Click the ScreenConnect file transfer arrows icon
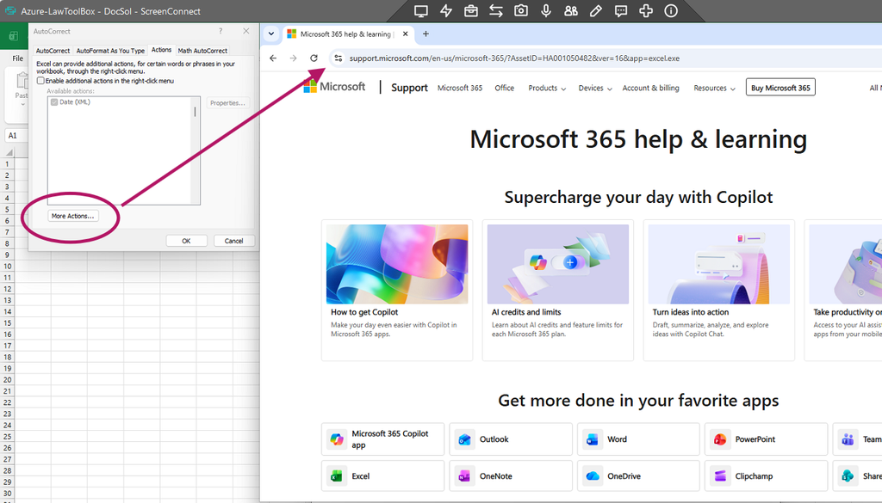Image resolution: width=882 pixels, height=503 pixels. click(495, 10)
